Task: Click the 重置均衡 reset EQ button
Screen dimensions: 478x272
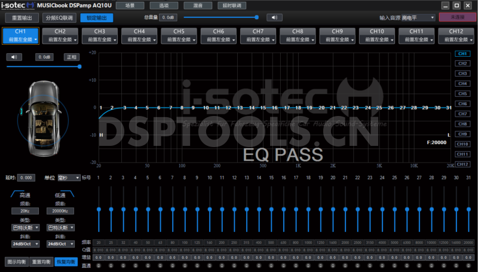Action: 41,262
